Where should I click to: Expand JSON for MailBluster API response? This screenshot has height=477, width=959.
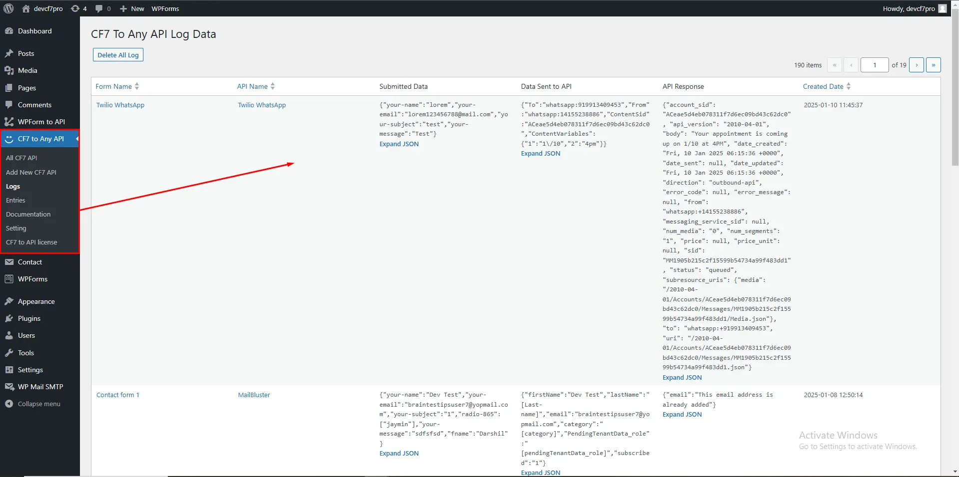click(682, 414)
